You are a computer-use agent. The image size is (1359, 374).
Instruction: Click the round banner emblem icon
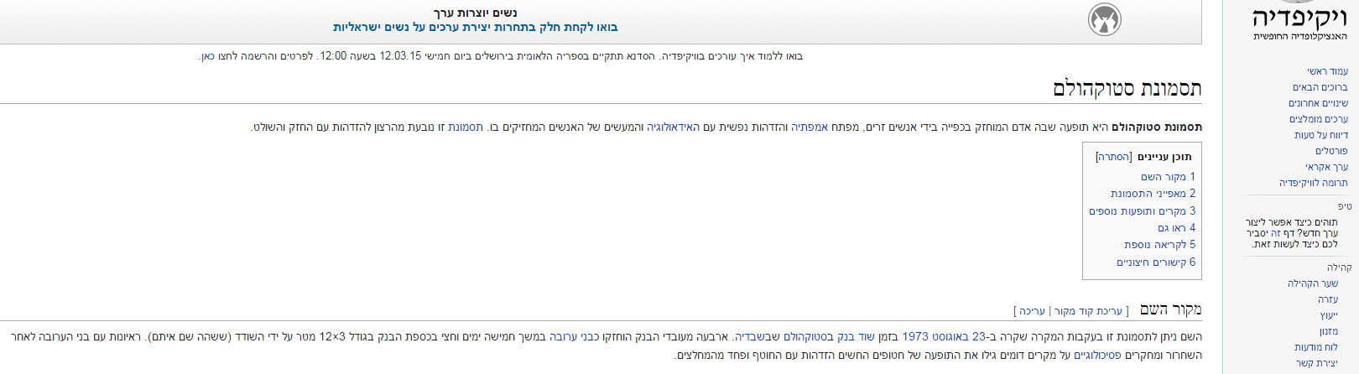click(1104, 19)
